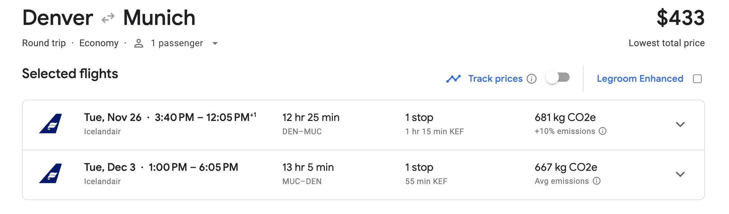Click the Track prices chart icon
Screen dimensions: 729x214
pyautogui.click(x=454, y=78)
